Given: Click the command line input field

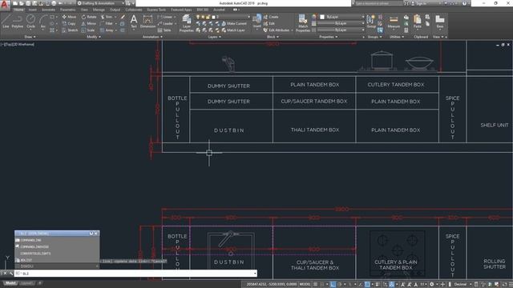Looking at the screenshot, I should point(135,274).
